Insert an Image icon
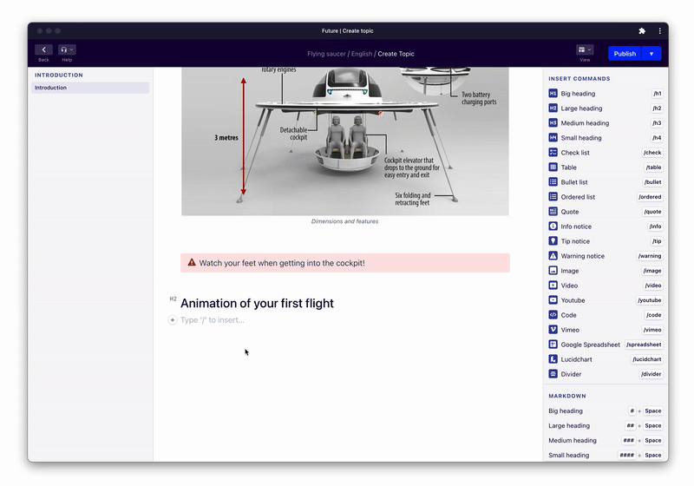Viewport: 694px width, 486px height. (x=553, y=271)
